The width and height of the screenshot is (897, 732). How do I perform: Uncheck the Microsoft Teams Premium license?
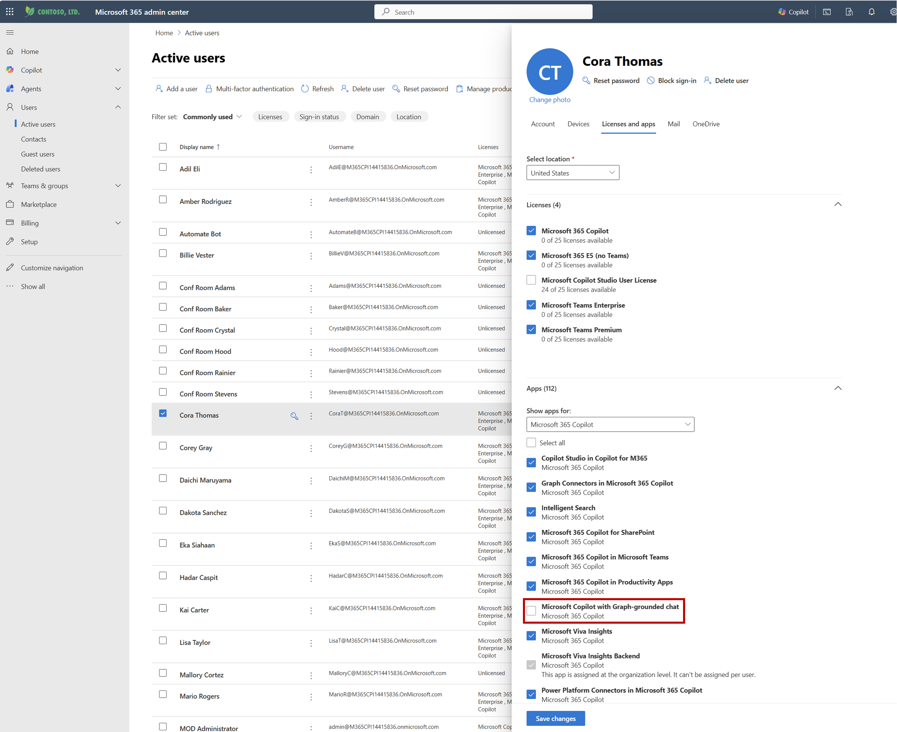(531, 329)
